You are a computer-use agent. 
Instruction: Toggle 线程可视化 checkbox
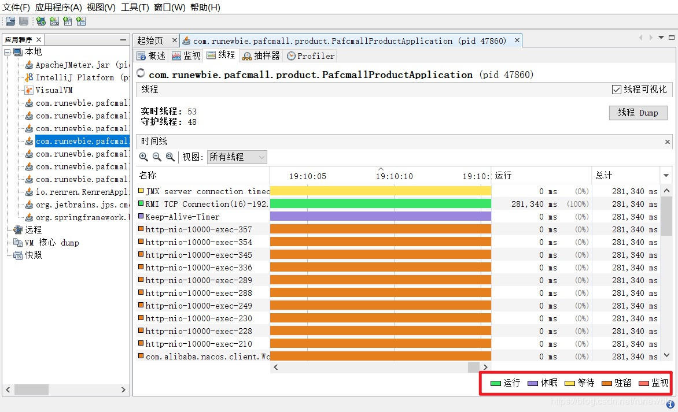(x=617, y=90)
